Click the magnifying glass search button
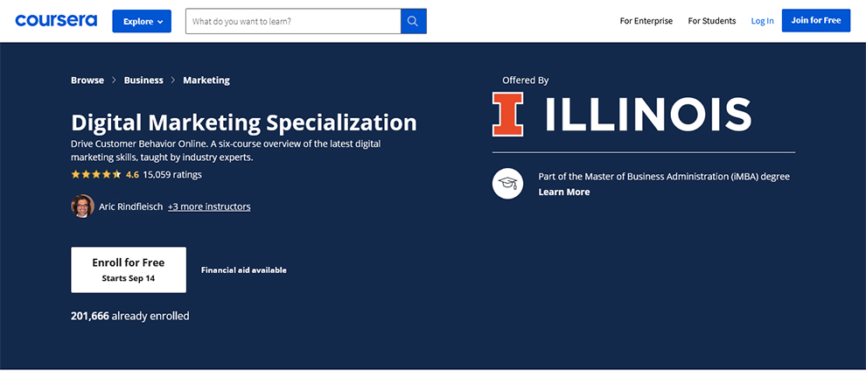Screen dimensions: 866x371 (413, 21)
